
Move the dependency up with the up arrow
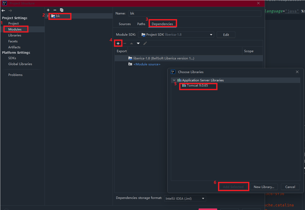point(132,43)
